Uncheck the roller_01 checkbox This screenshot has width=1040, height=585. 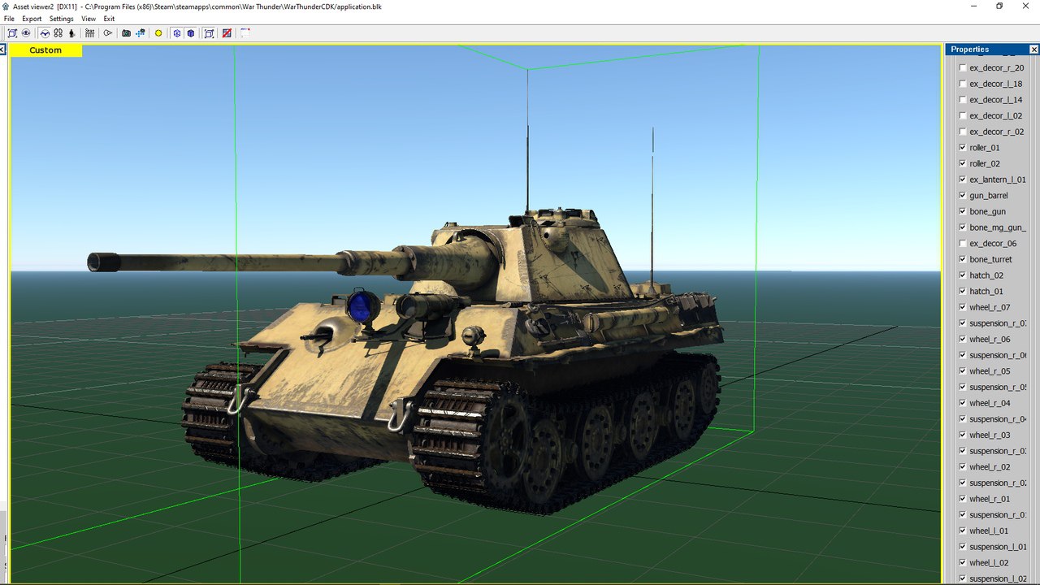963,148
